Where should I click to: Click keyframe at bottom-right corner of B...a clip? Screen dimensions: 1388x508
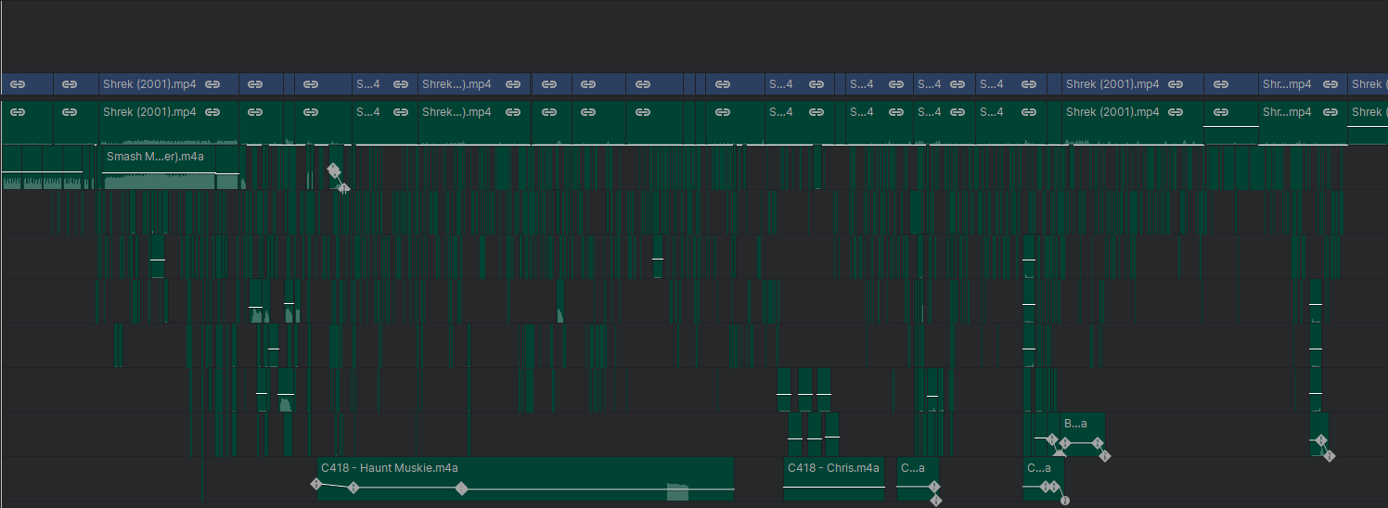tap(1105, 455)
